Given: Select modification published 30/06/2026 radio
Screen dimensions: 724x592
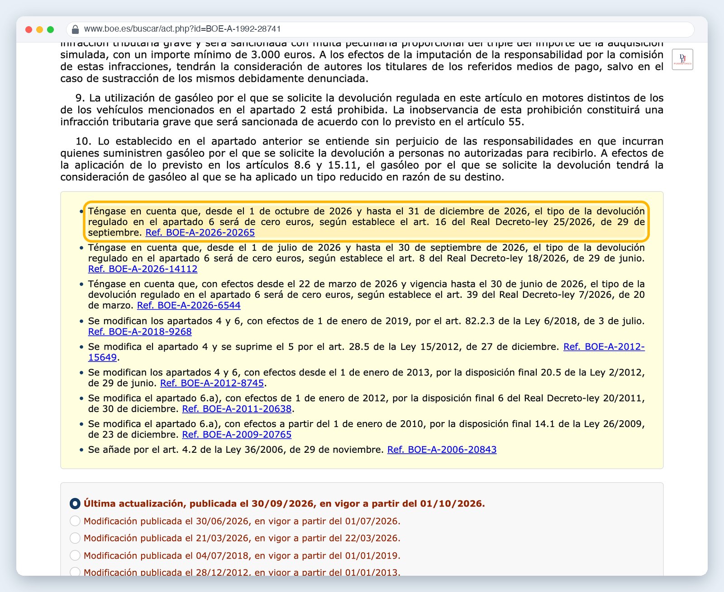Looking at the screenshot, I should pos(75,521).
